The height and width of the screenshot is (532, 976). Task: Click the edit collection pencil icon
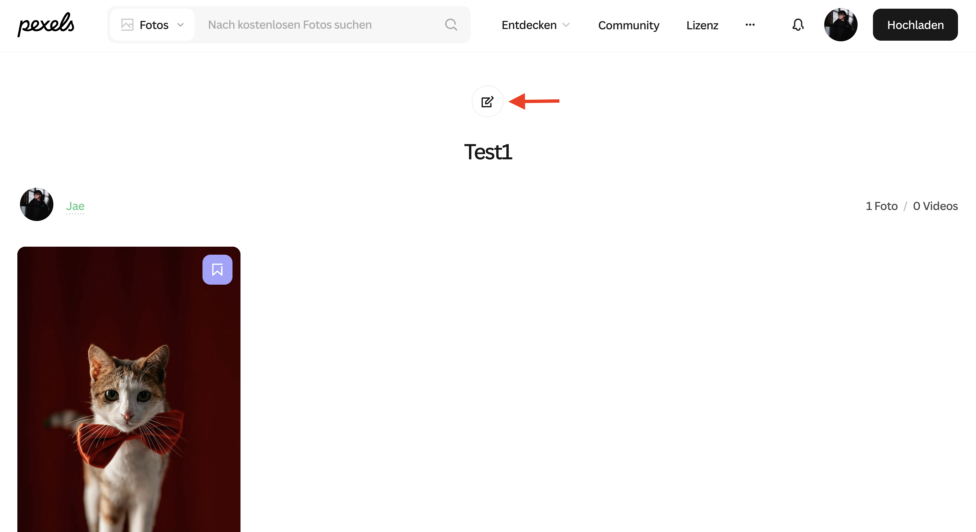(487, 101)
